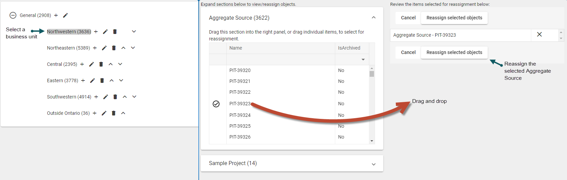Delete the Central business unit

coord(101,64)
